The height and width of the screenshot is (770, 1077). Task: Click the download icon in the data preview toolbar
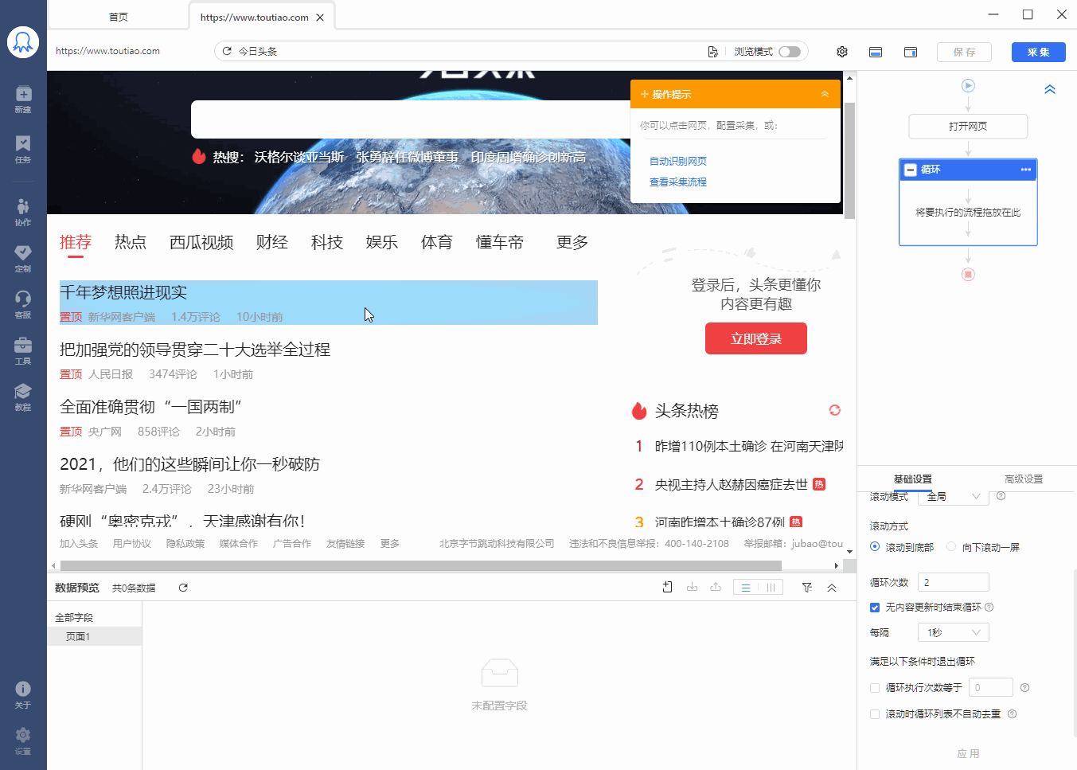tap(692, 587)
